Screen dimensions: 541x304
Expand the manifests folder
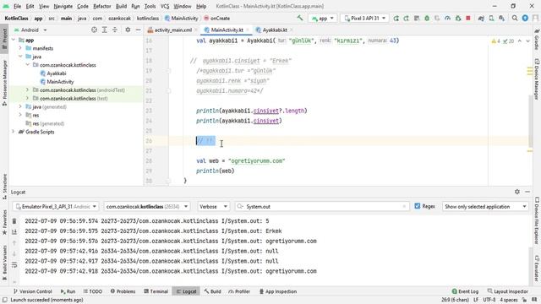20,48
